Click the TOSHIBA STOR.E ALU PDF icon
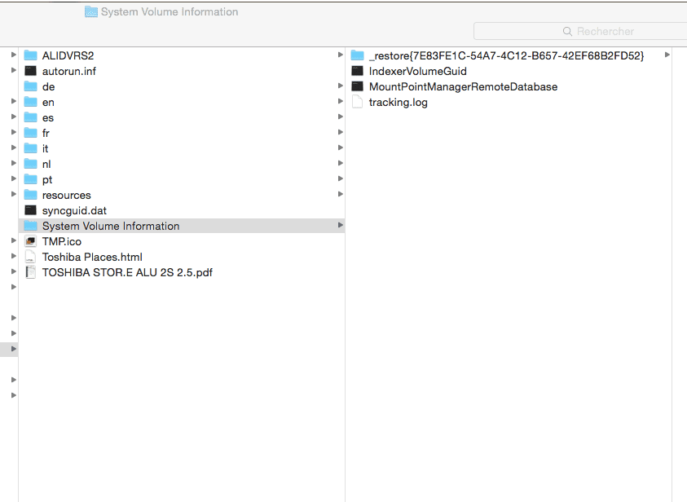The width and height of the screenshot is (687, 502). [x=30, y=272]
